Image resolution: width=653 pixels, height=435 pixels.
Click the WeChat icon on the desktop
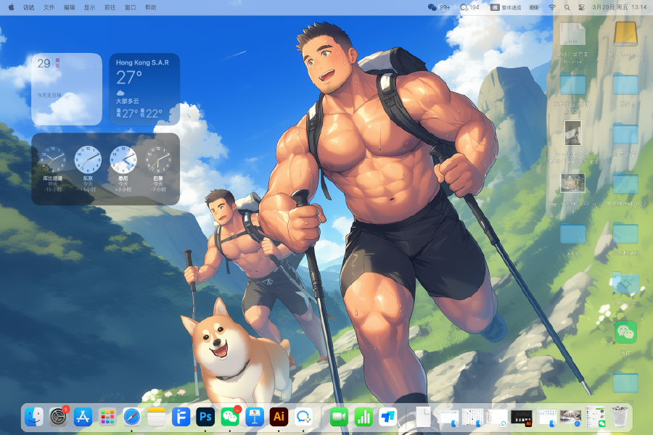(625, 333)
